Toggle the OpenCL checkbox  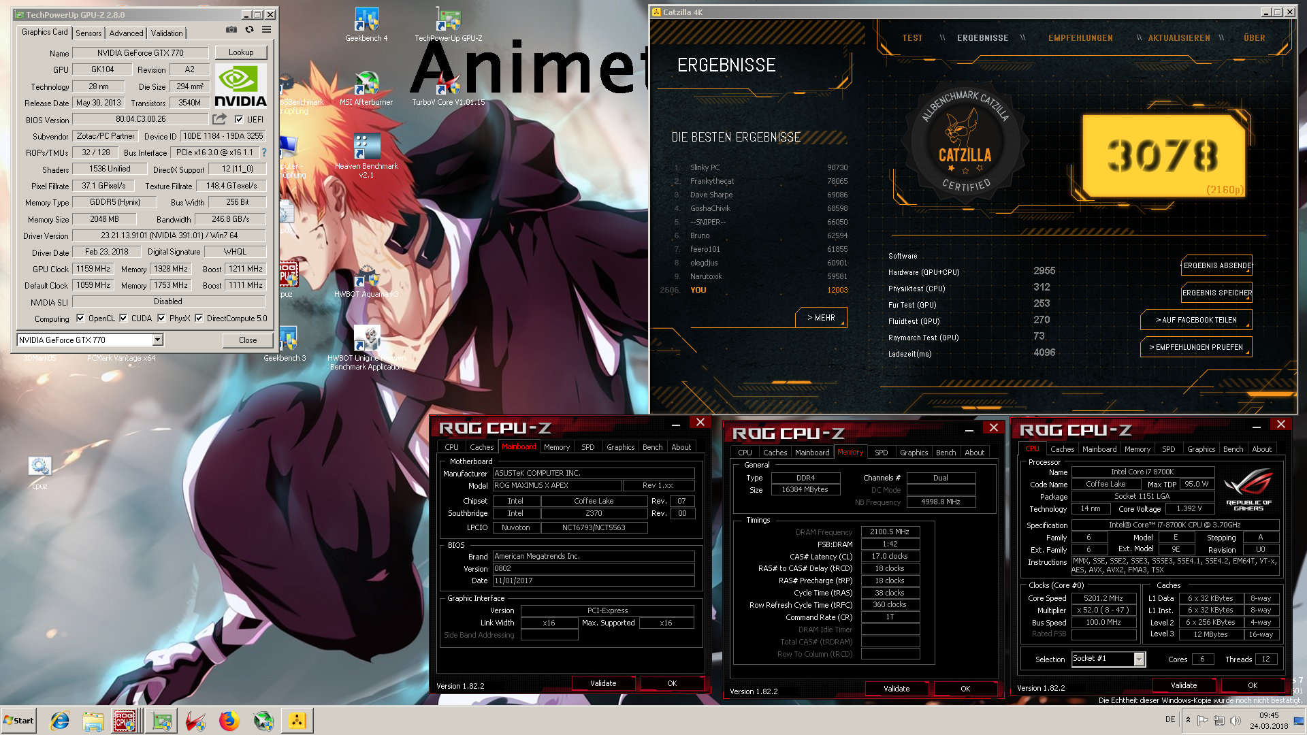tap(80, 318)
